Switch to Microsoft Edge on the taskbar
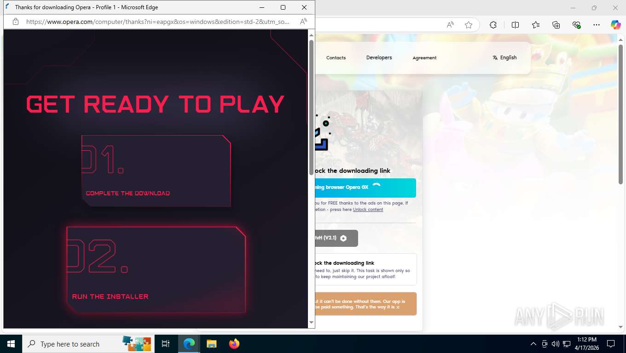This screenshot has height=353, width=626. click(x=189, y=344)
